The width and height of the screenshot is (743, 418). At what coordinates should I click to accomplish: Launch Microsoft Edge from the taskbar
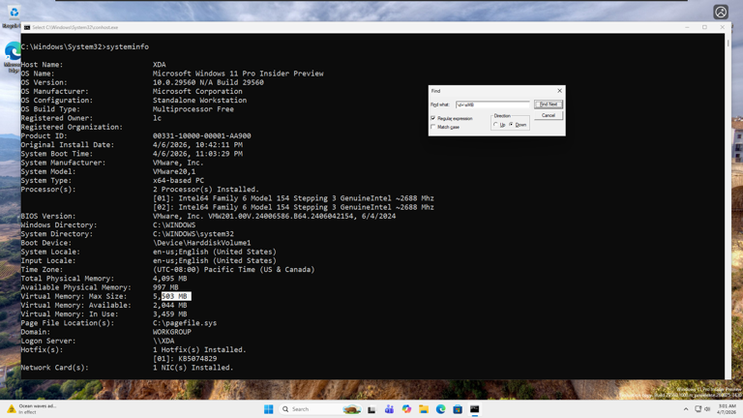point(441,409)
